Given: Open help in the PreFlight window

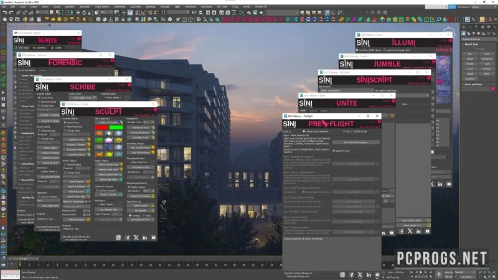Looking at the screenshot, I should (x=379, y=121).
